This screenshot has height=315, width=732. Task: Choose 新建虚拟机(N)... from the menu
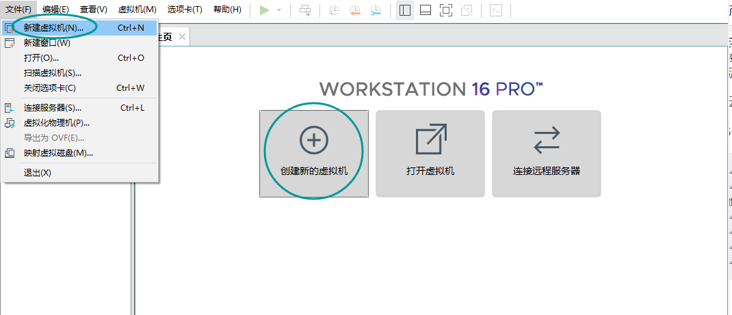(x=80, y=28)
